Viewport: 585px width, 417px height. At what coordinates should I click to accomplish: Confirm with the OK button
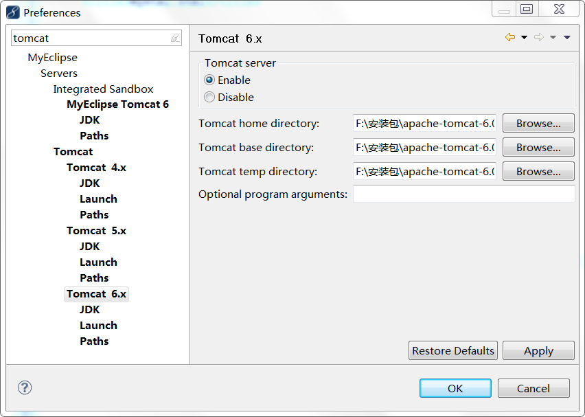[455, 388]
